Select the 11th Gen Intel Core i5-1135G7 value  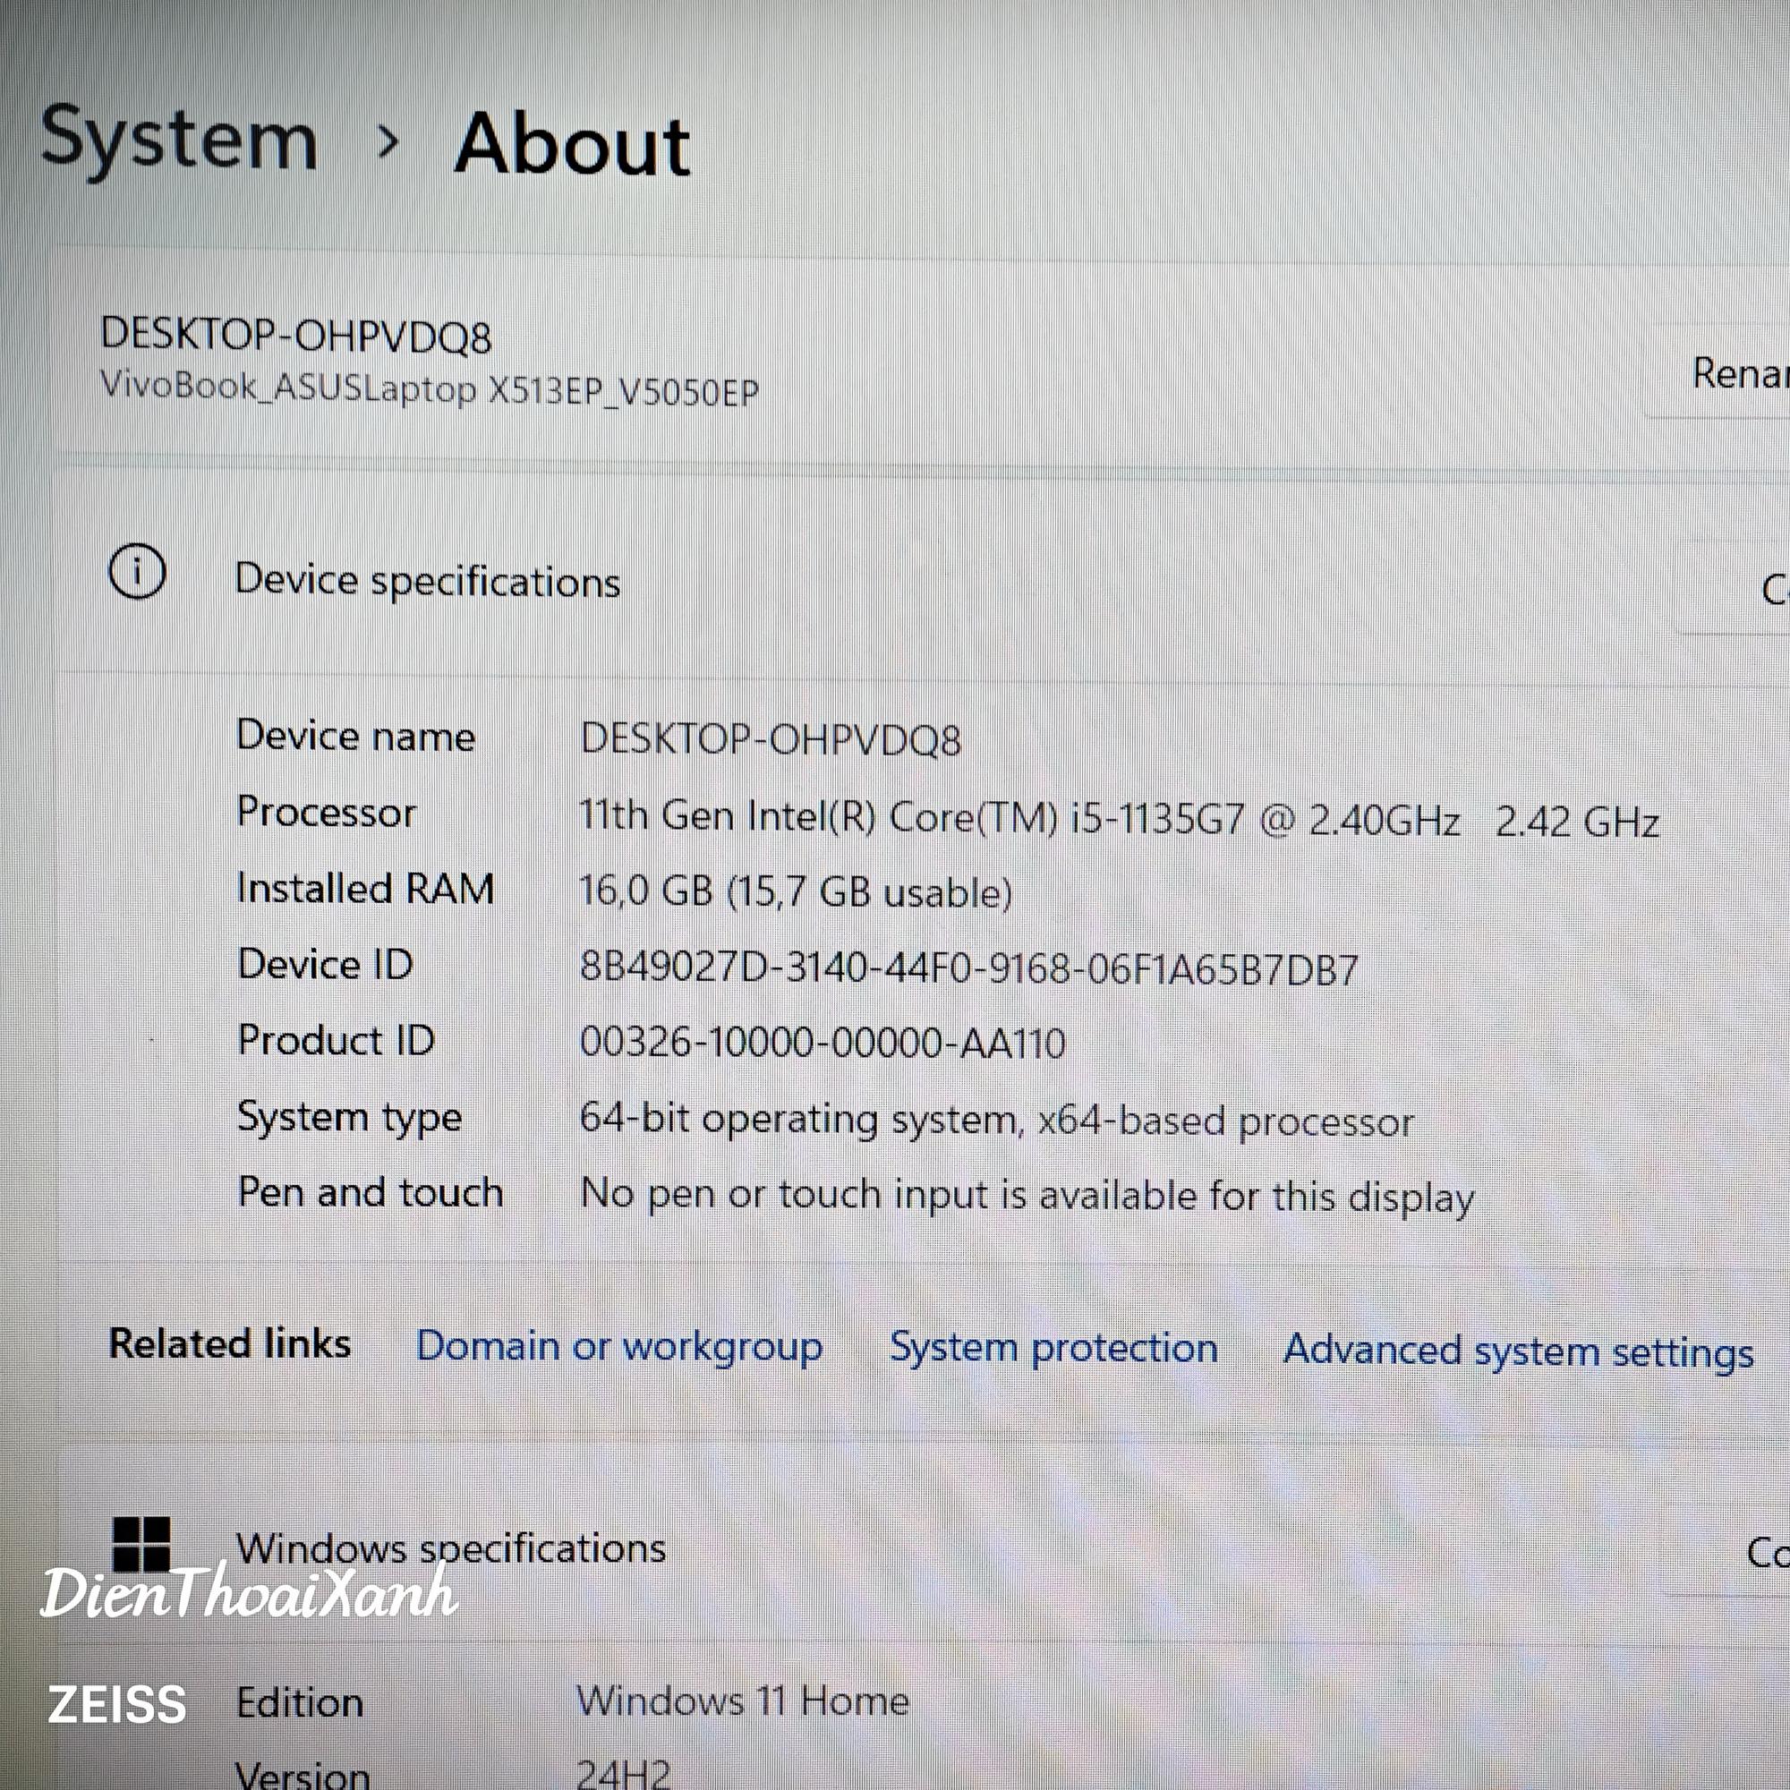point(1120,819)
